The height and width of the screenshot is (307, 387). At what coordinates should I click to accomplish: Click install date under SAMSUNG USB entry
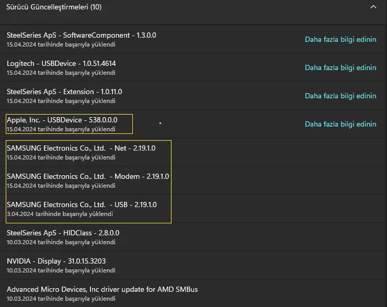[60, 214]
